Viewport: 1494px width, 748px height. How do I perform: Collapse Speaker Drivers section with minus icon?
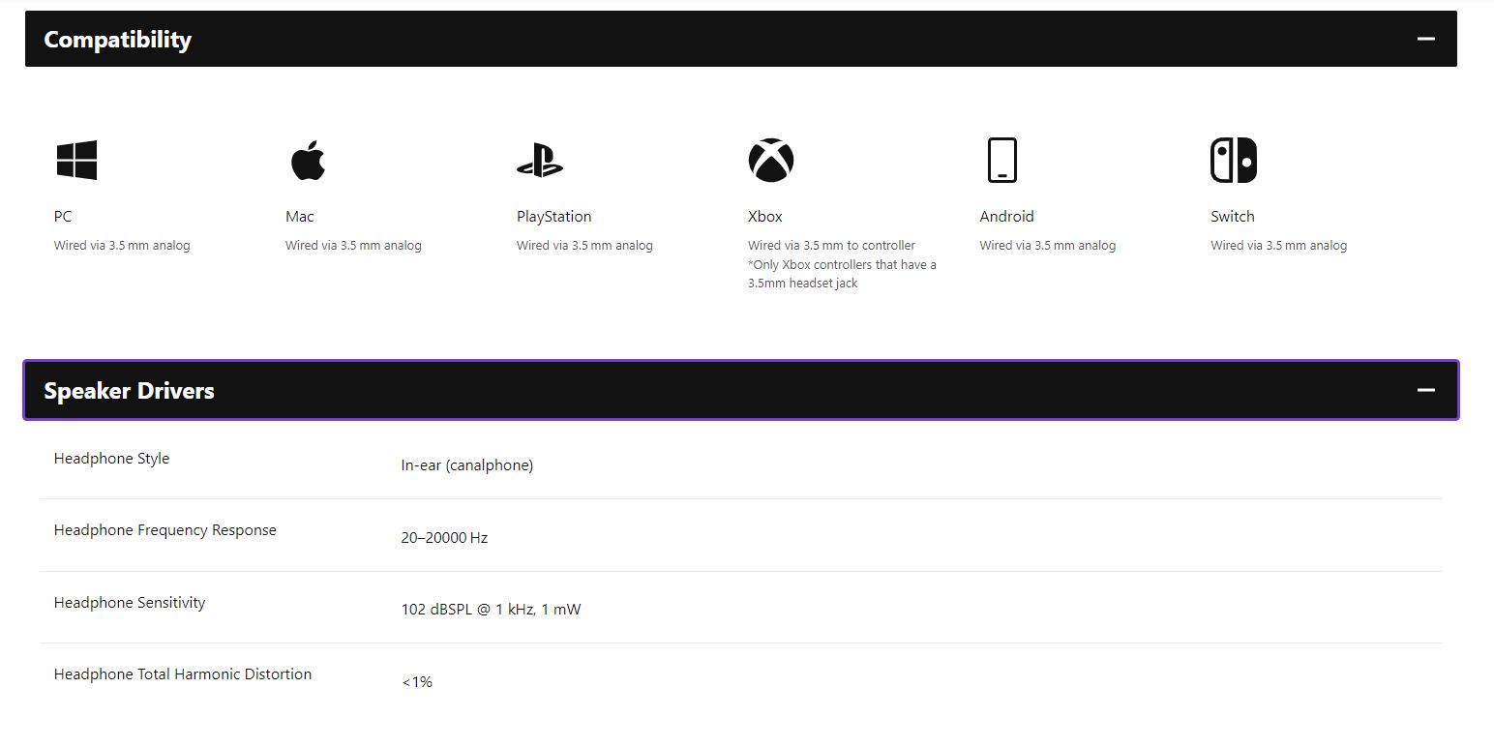[x=1425, y=390]
